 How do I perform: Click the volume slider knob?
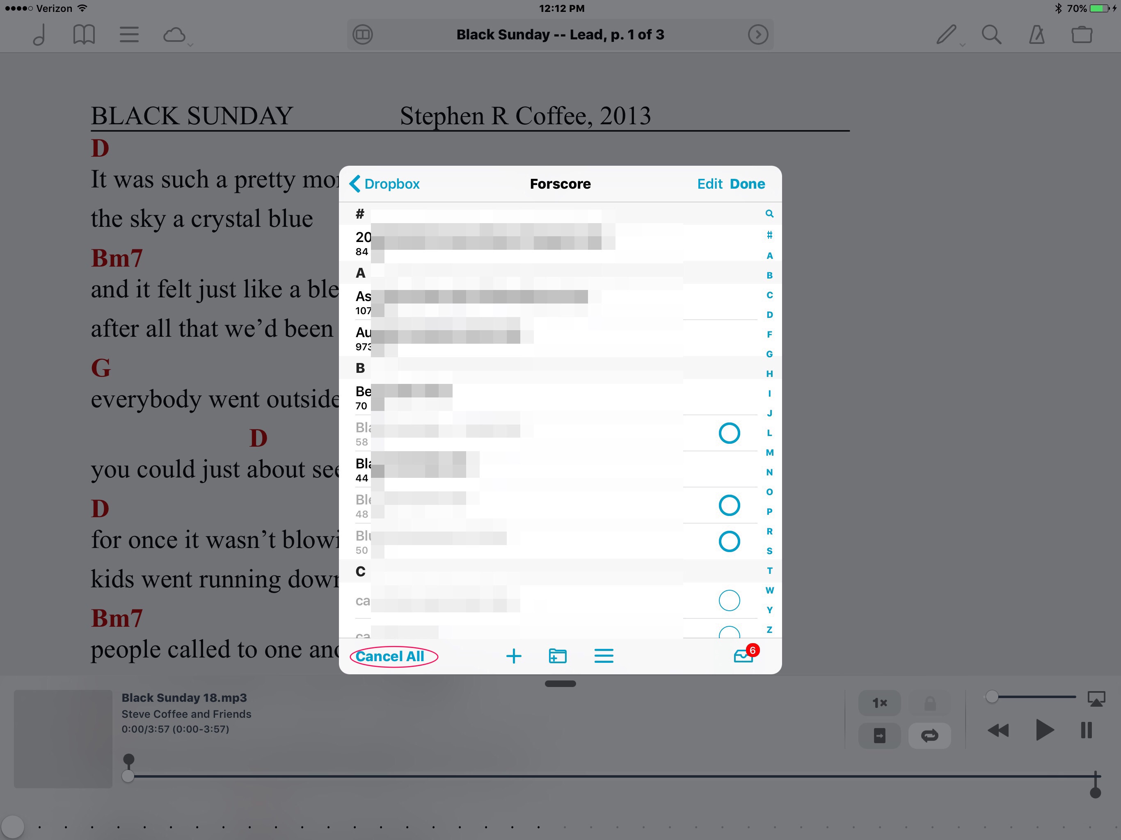click(x=992, y=696)
